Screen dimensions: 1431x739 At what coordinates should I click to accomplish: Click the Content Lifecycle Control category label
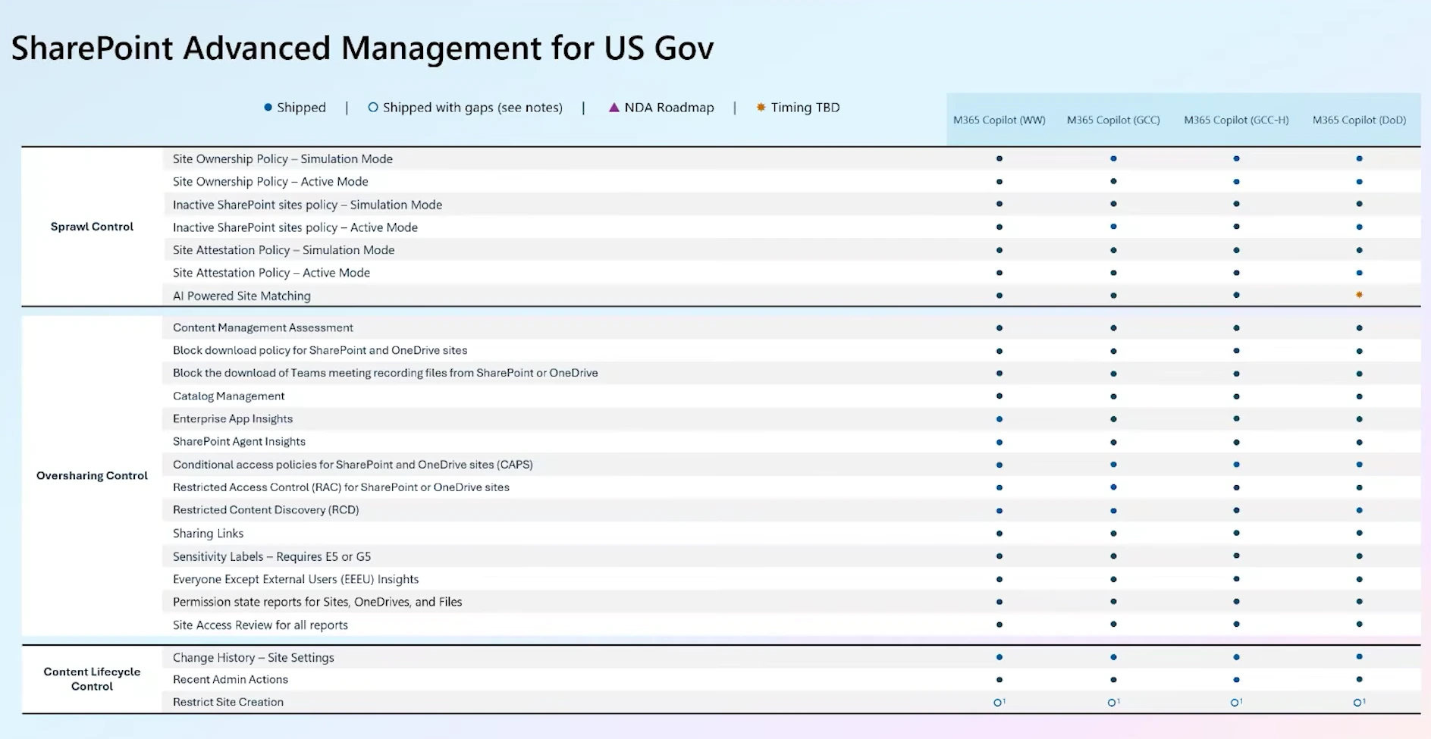[x=92, y=679]
